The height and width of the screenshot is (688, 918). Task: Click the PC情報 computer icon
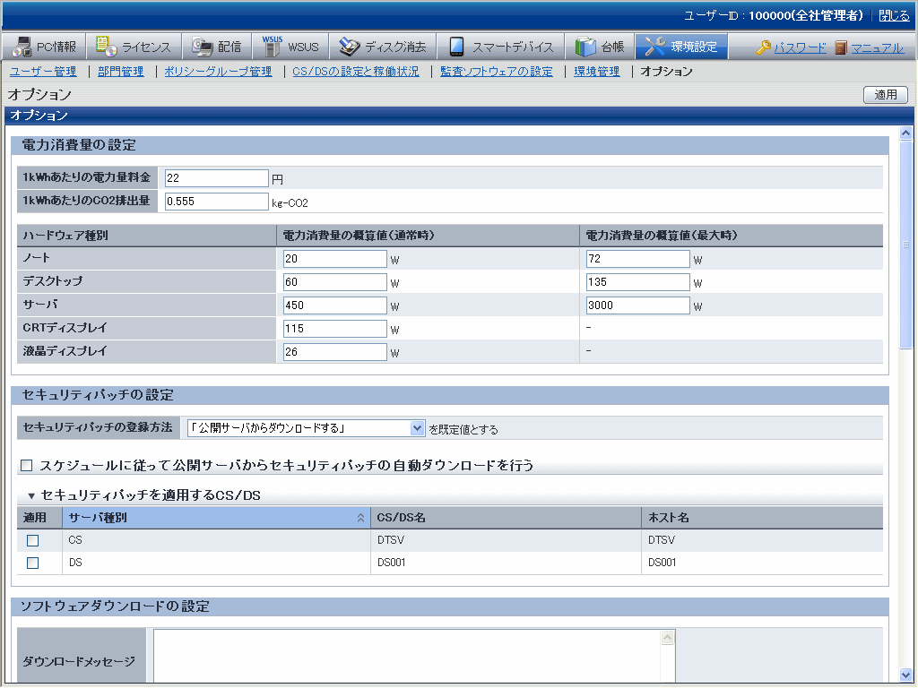coord(22,47)
